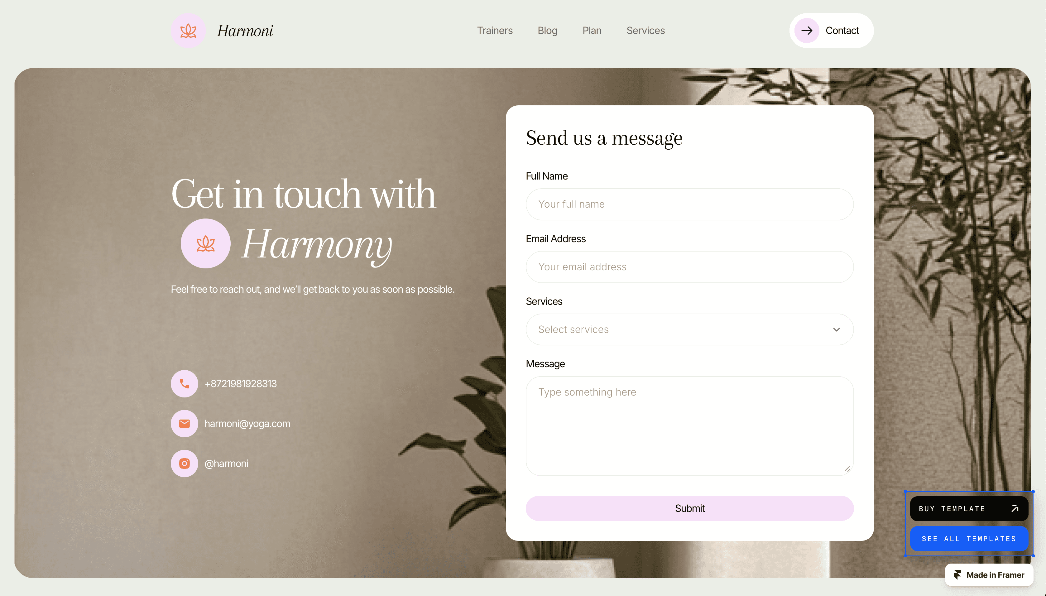The height and width of the screenshot is (596, 1046).
Task: Focus the Your full name field
Action: [x=689, y=204]
